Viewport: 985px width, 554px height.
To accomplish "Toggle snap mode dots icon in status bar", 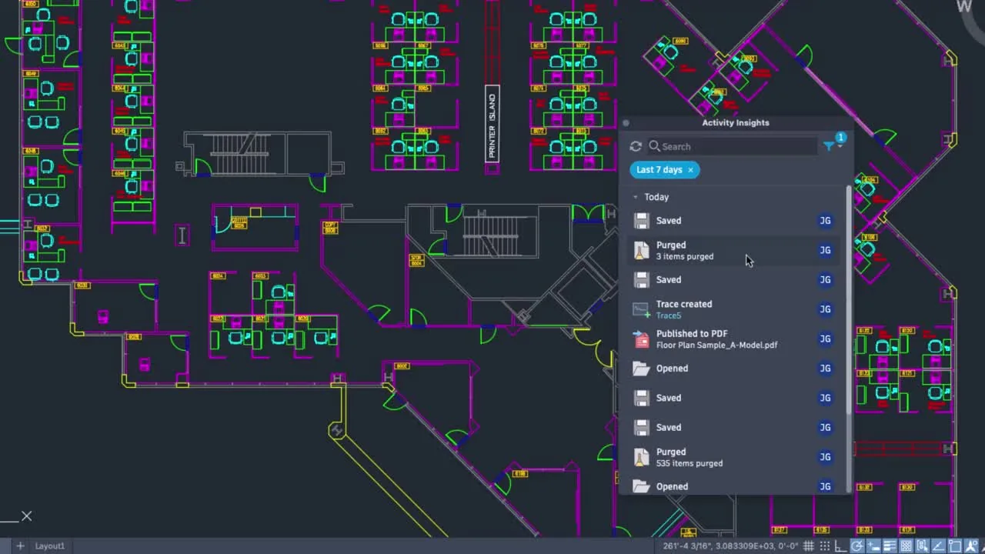I will tap(825, 546).
